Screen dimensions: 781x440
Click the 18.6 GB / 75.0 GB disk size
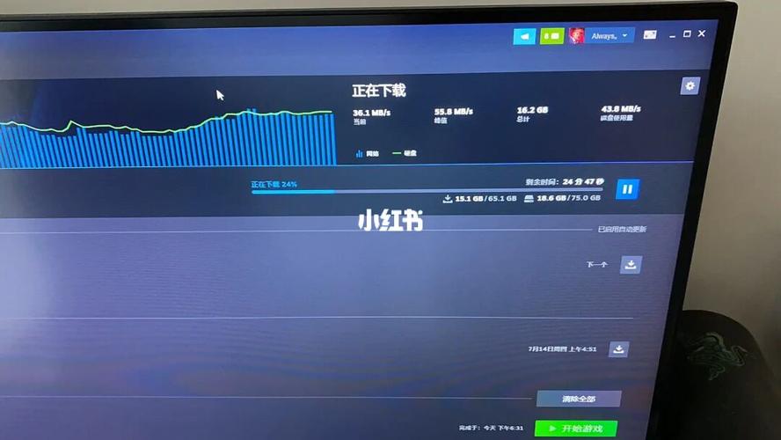click(562, 198)
